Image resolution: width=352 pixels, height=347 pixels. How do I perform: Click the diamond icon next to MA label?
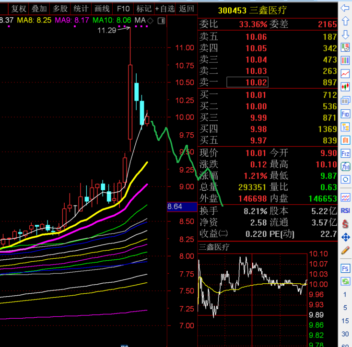click(150, 21)
